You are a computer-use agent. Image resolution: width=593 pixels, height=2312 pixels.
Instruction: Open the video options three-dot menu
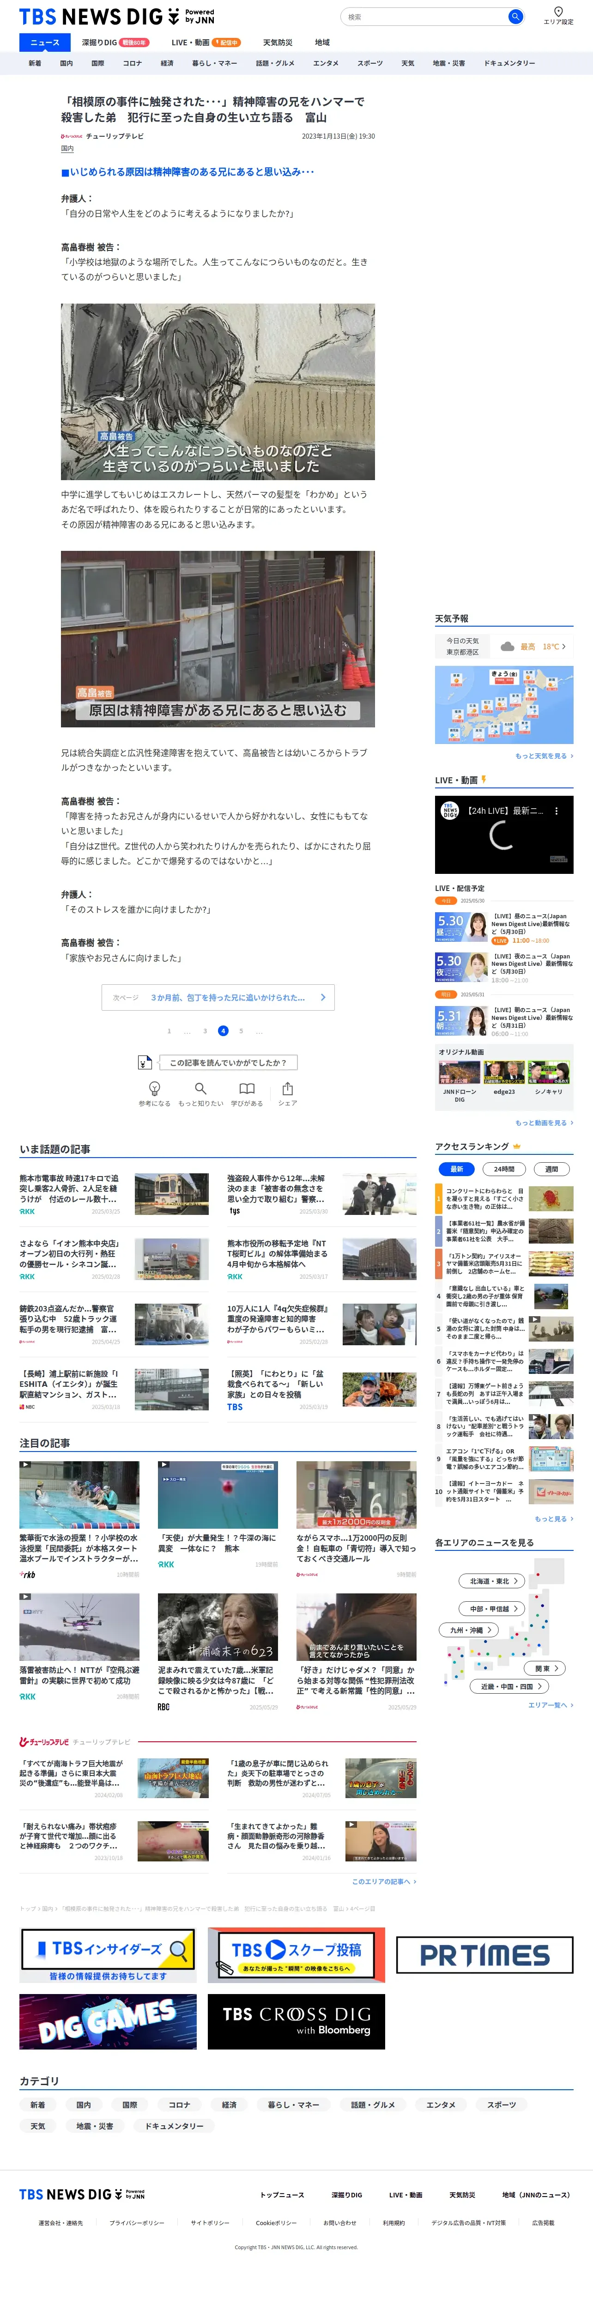[x=556, y=811]
